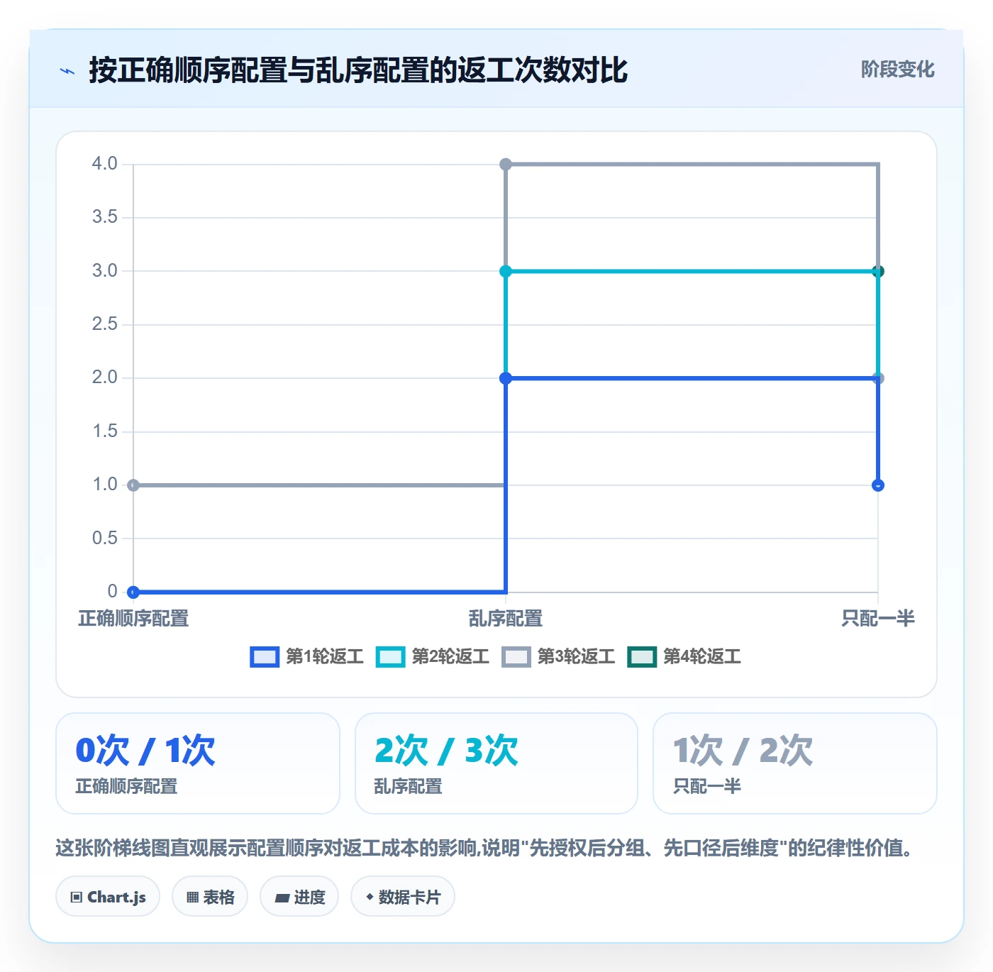993x972 pixels.
Task: Click the 0次 / 1次 stat value
Action: (145, 750)
